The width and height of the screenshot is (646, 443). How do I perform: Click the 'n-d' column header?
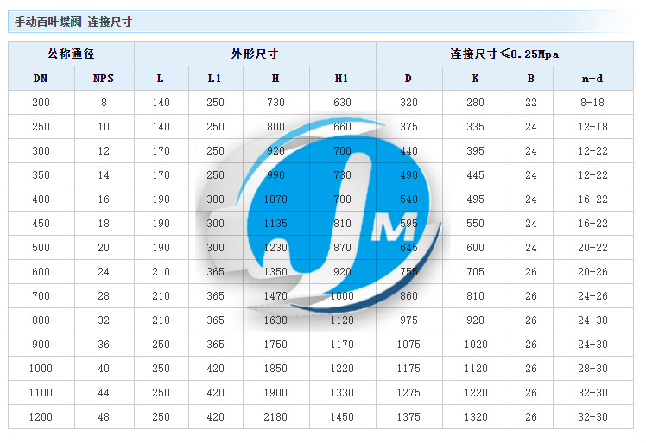pyautogui.click(x=592, y=79)
